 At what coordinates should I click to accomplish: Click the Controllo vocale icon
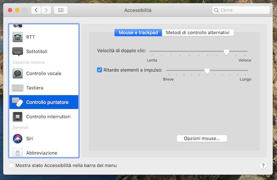click(18, 73)
